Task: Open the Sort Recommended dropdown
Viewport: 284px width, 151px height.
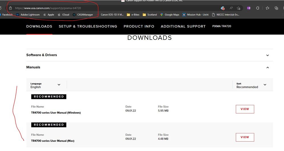Action: tap(251, 85)
